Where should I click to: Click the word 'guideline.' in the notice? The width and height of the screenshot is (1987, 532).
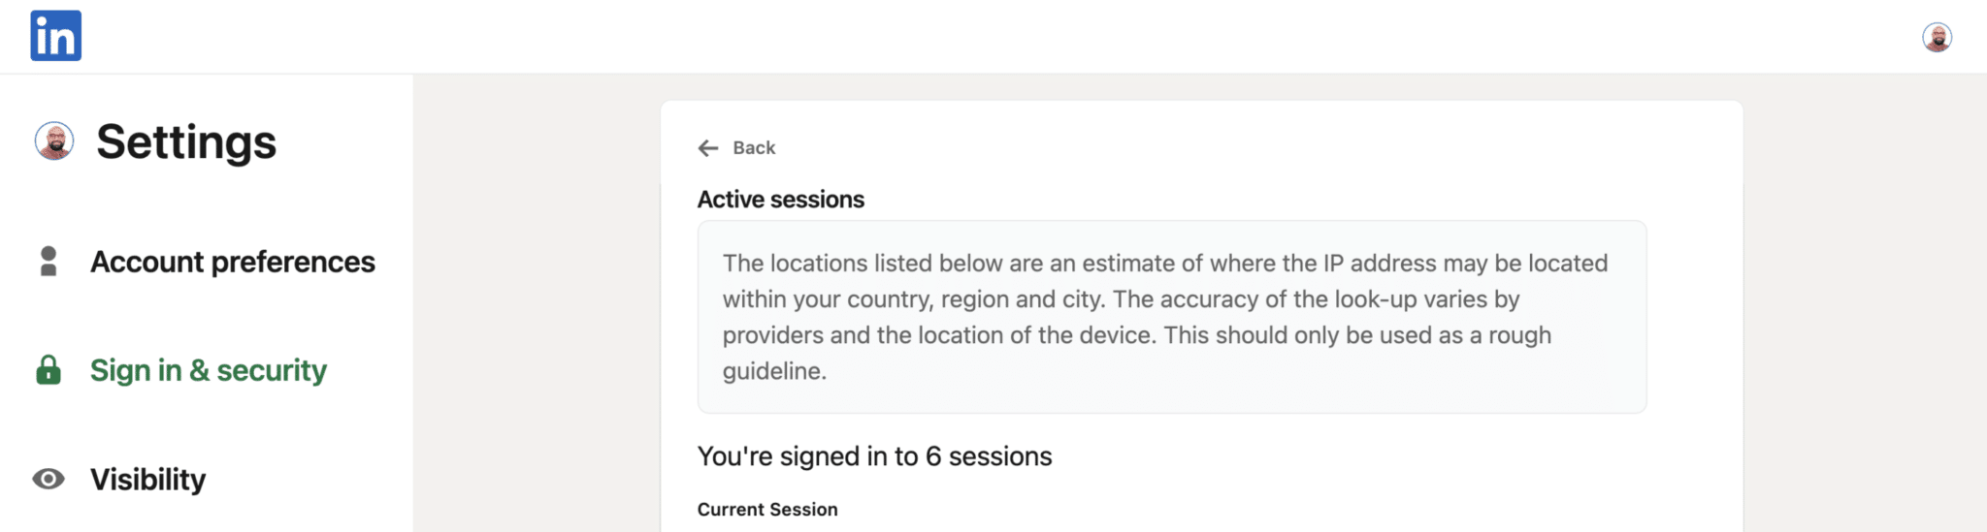tap(774, 371)
